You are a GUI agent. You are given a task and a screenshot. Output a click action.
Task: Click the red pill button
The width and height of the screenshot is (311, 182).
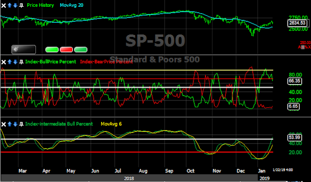click(66, 50)
